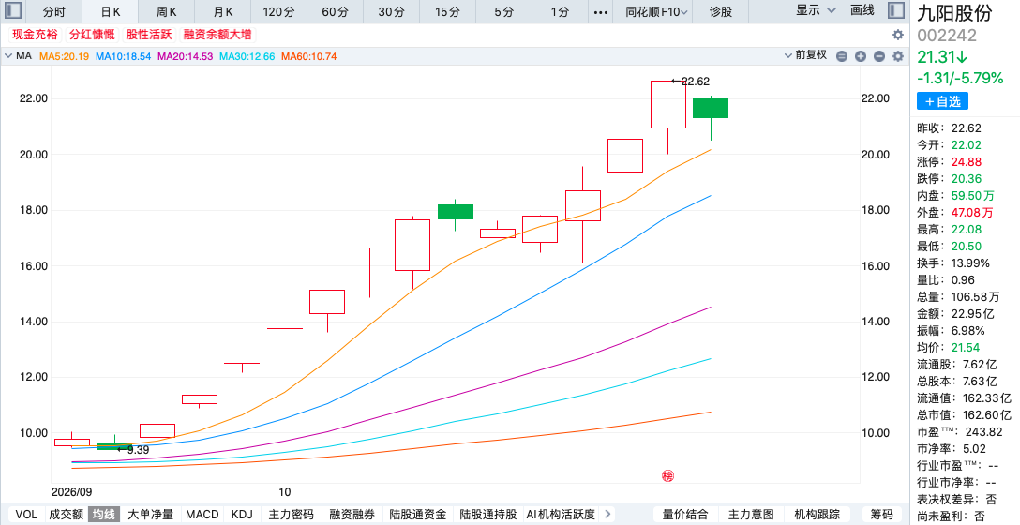Switch to 融资融券 indicator tab

352,514
